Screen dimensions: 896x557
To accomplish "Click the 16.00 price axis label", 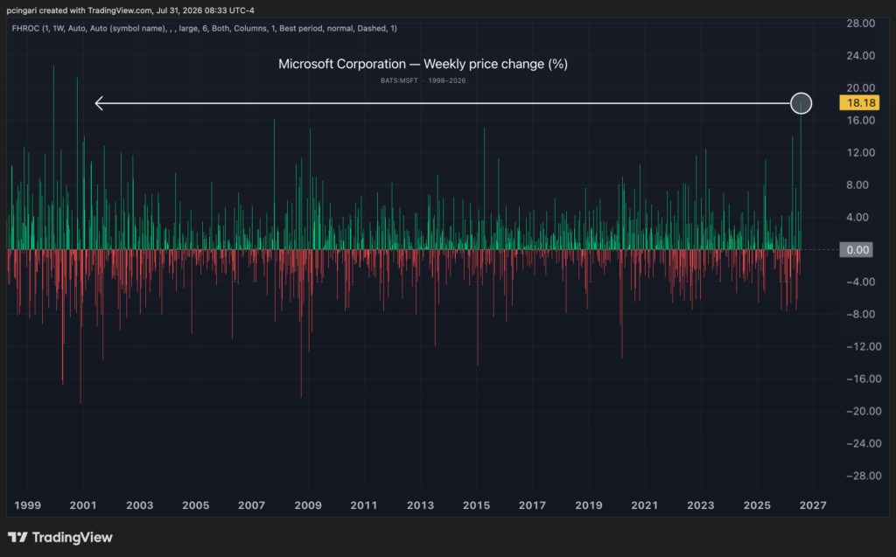I will click(861, 120).
